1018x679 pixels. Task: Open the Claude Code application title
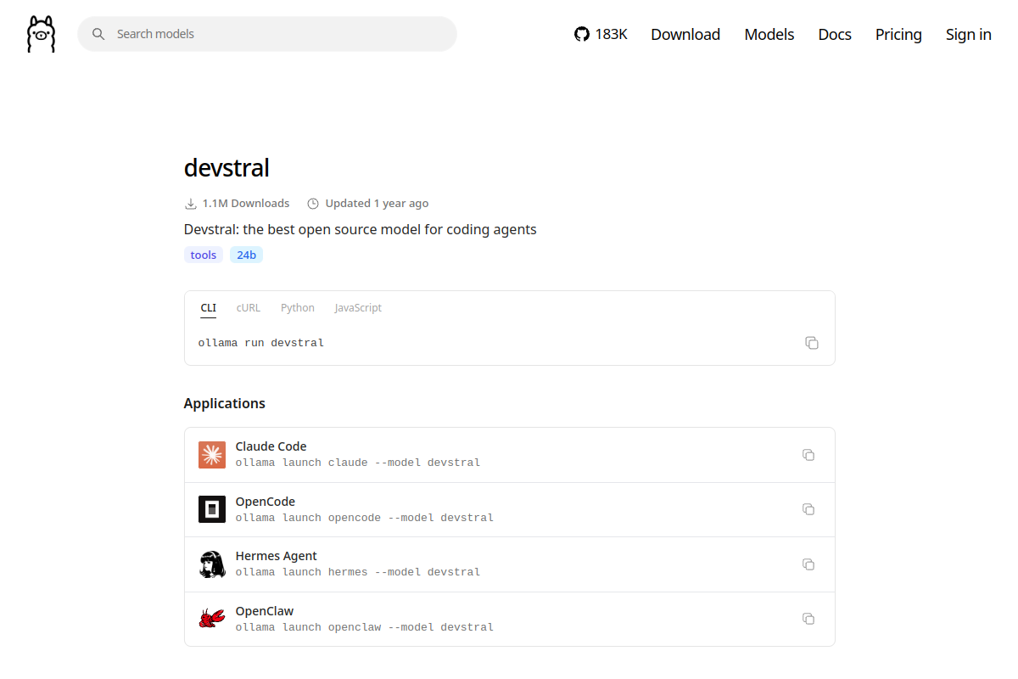(x=271, y=446)
